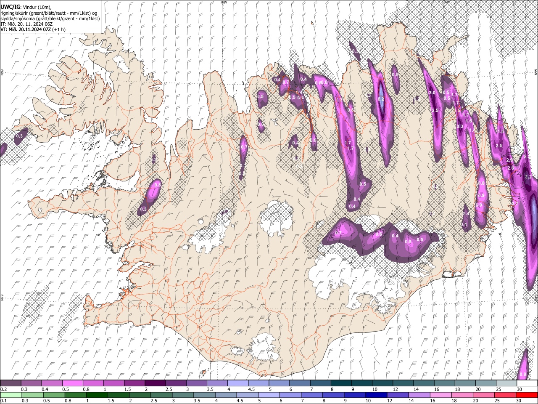
Task: Click the 'VT: Mið. 20.11.2024 07Z (+1 h)' line
Action: click(33, 29)
